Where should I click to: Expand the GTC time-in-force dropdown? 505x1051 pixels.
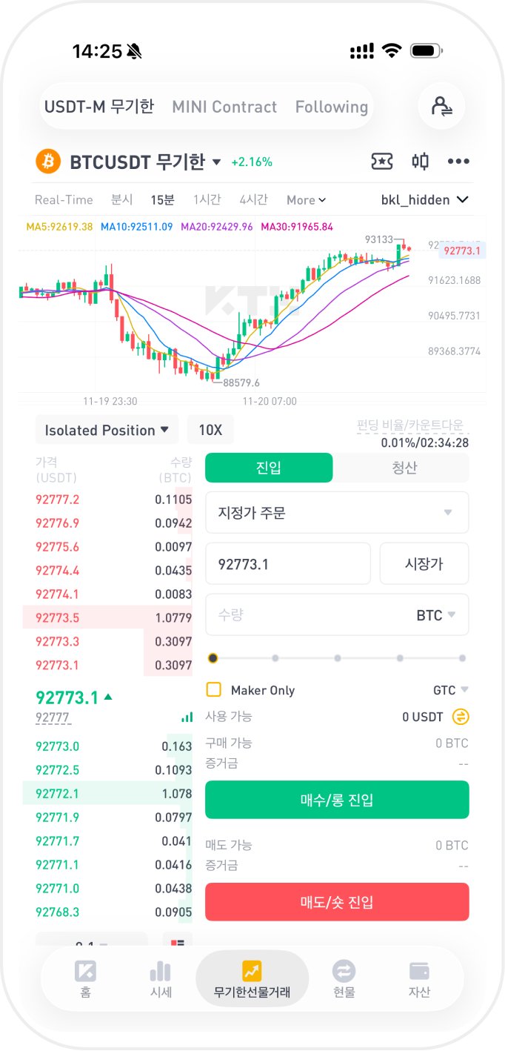[451, 690]
